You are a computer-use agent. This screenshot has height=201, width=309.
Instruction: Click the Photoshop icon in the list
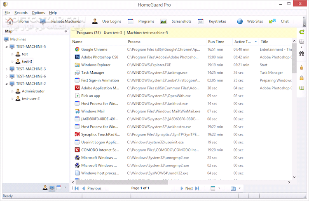point(77,57)
